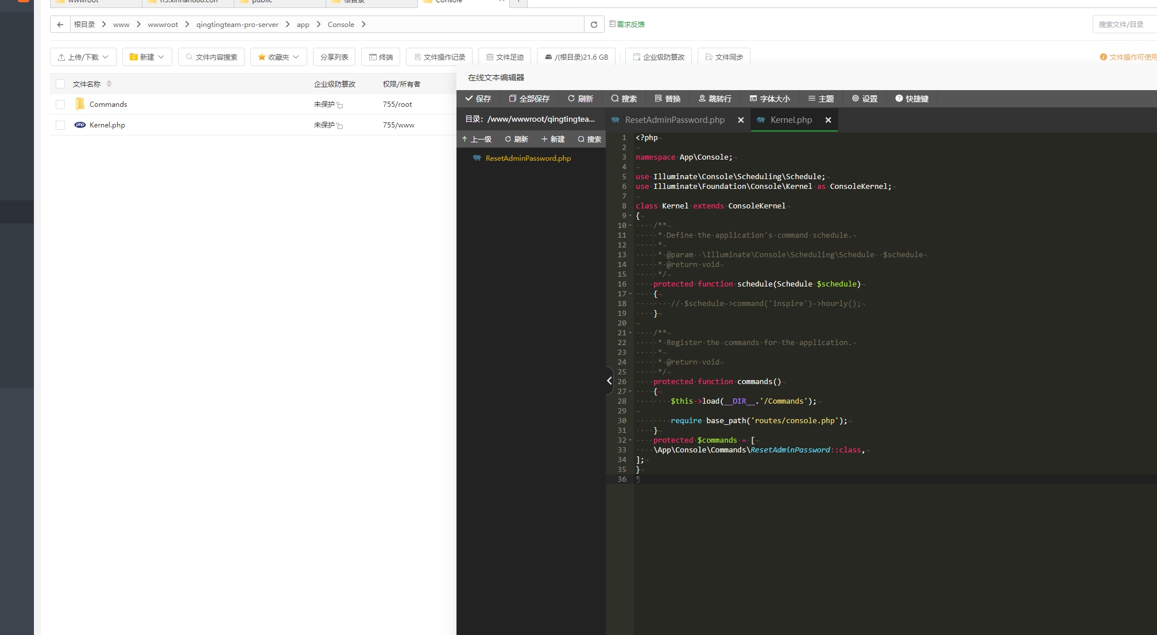1157x635 pixels.
Task: Open 跳转行 to jump to a line
Action: tap(715, 99)
